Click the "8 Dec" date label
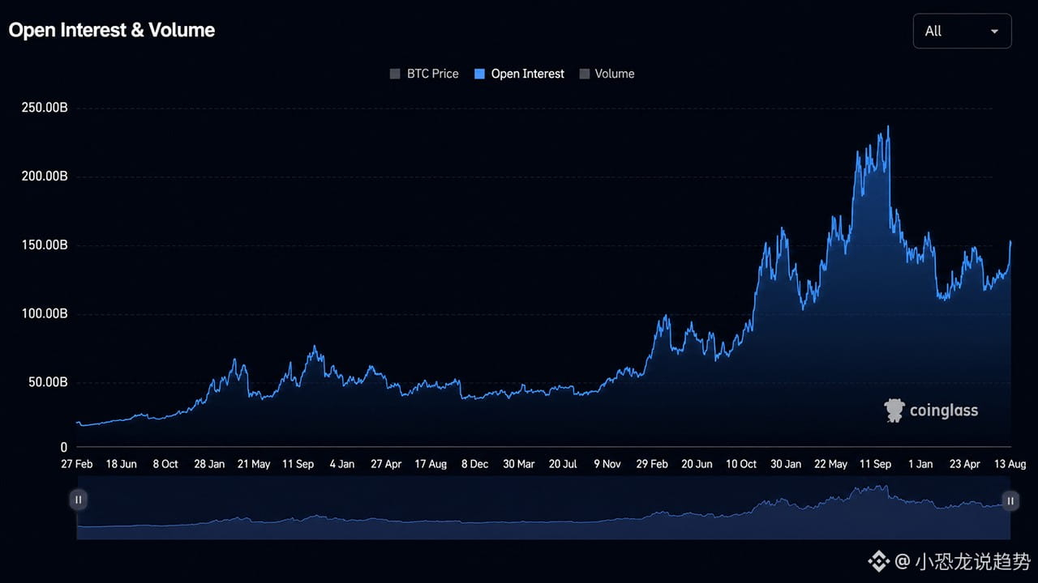This screenshot has height=583, width=1038. tap(474, 464)
